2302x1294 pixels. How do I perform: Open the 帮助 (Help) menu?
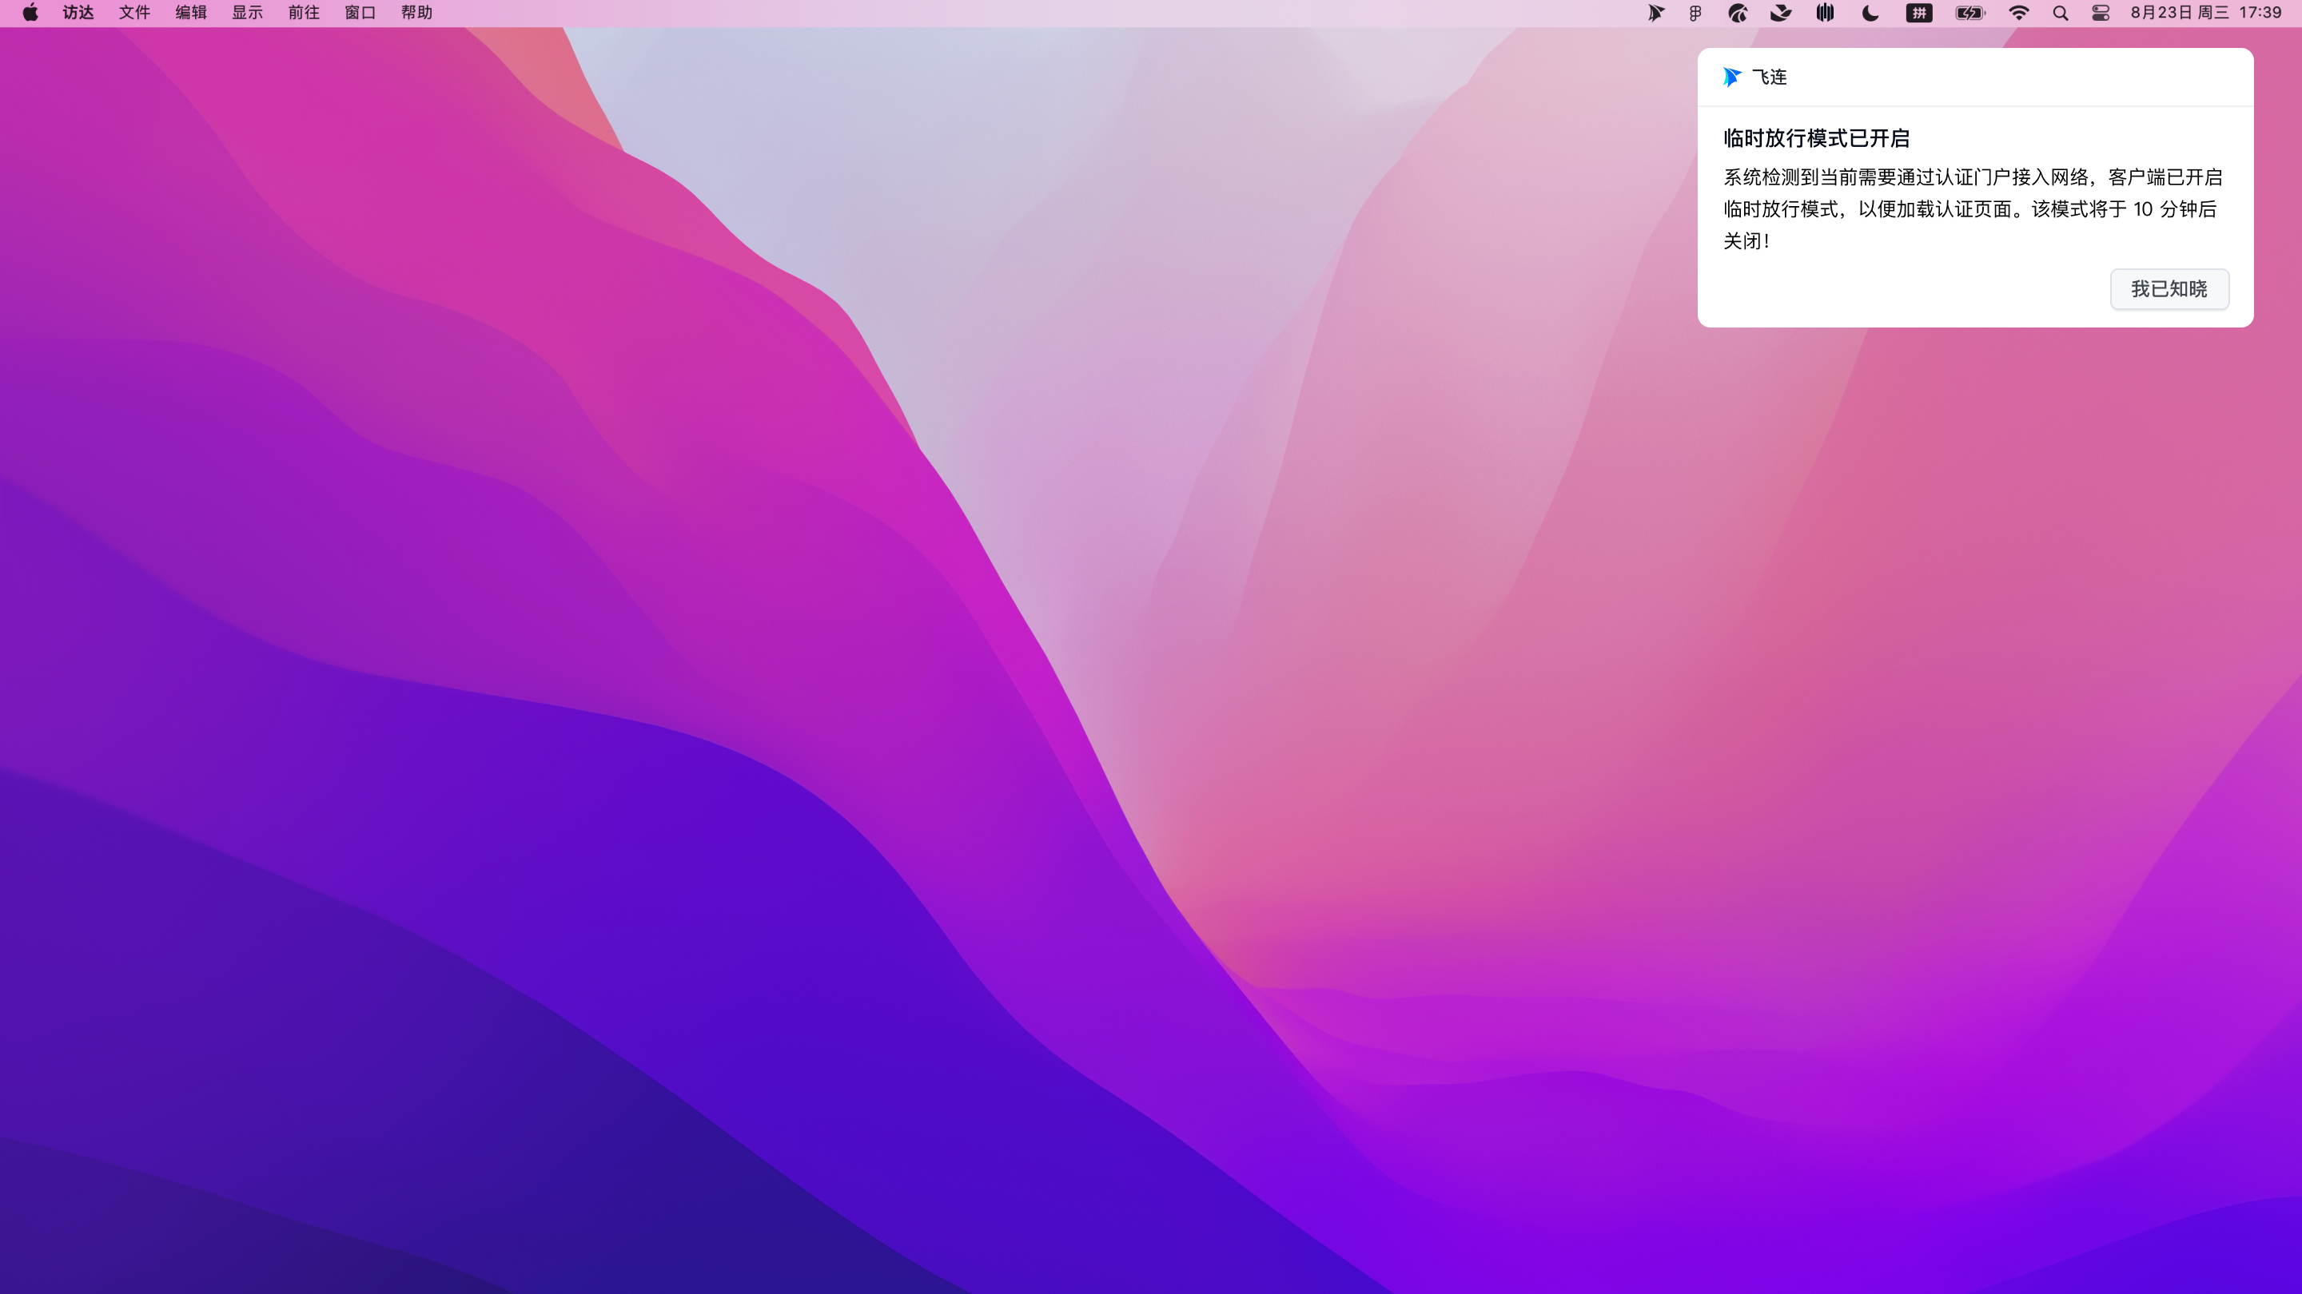pyautogui.click(x=416, y=13)
